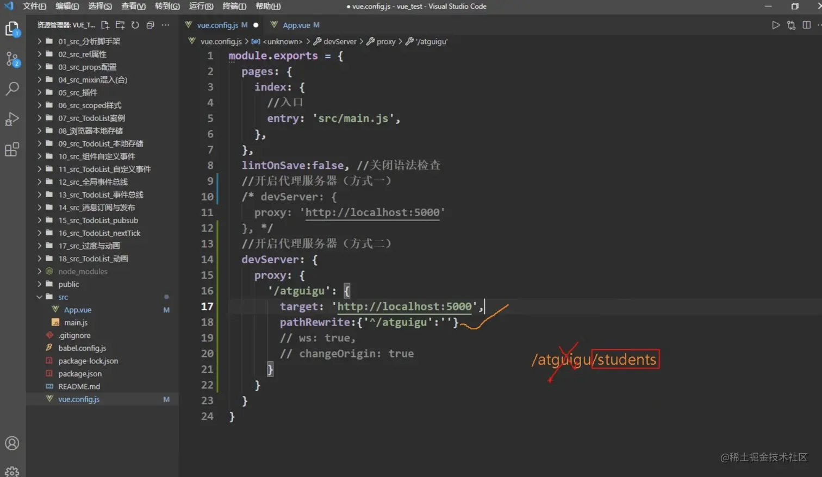Expand the node_modules folder

click(x=39, y=271)
